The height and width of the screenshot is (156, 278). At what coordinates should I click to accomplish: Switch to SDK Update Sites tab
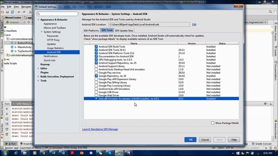[124, 31]
